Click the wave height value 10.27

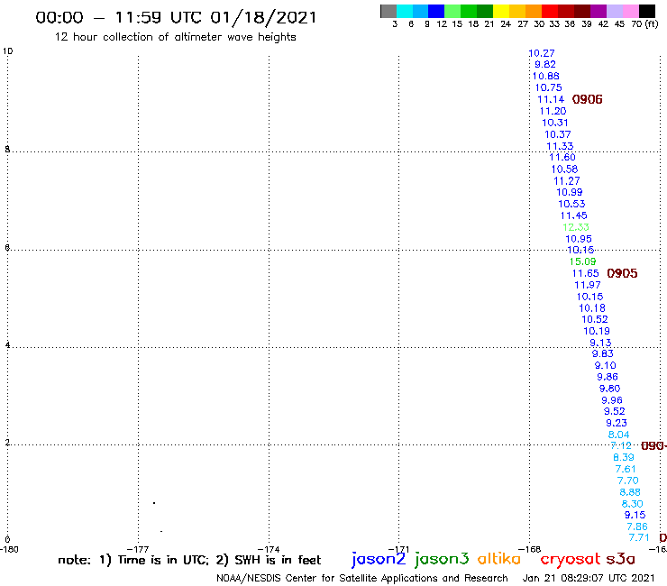[542, 53]
